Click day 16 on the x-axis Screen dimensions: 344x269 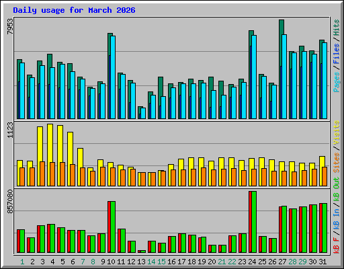tap(171, 262)
